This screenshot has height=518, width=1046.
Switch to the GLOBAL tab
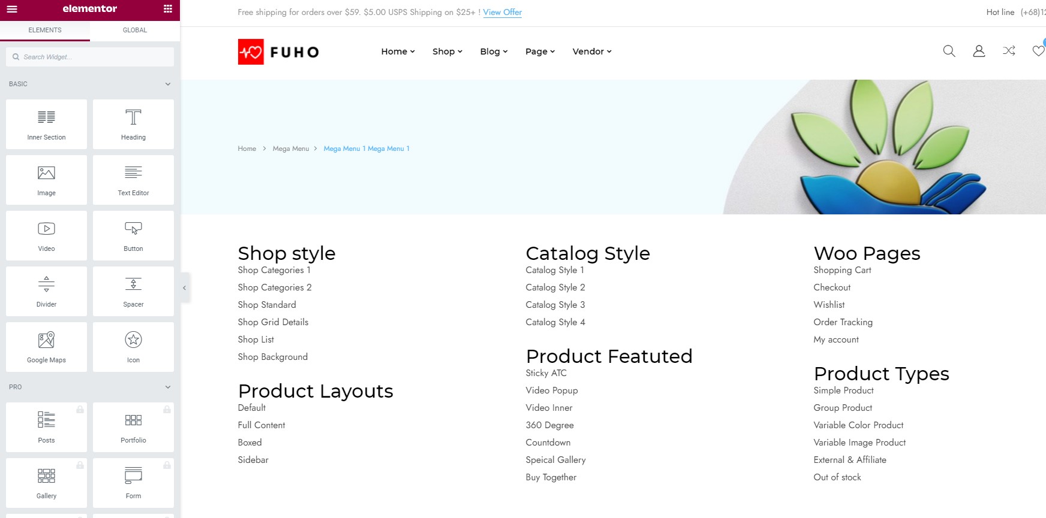(x=135, y=30)
